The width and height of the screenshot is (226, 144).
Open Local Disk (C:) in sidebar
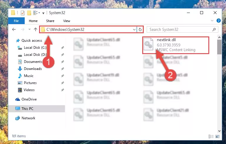[35, 48]
